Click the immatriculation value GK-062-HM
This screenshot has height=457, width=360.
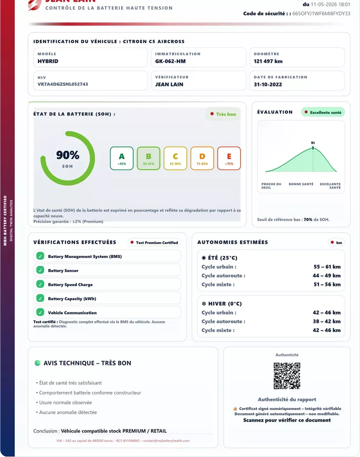point(170,61)
